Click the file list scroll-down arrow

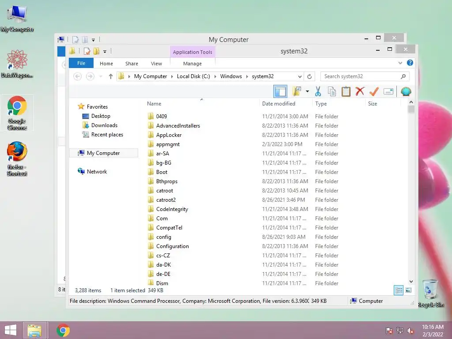[x=411, y=281]
